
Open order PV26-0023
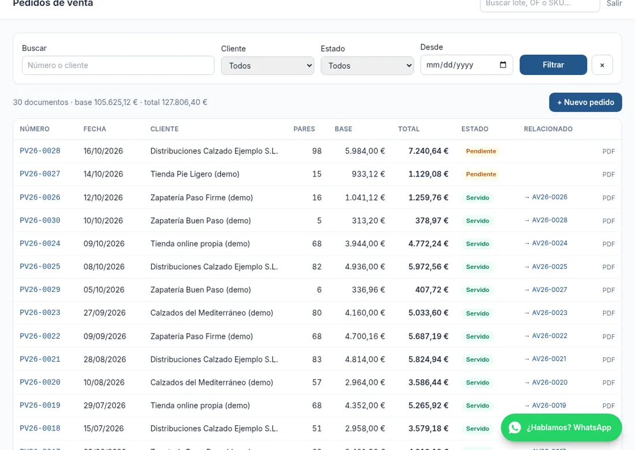tap(40, 313)
